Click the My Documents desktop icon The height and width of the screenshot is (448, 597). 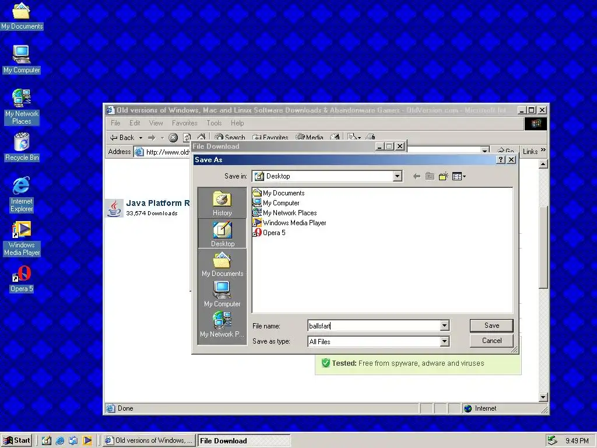point(22,16)
